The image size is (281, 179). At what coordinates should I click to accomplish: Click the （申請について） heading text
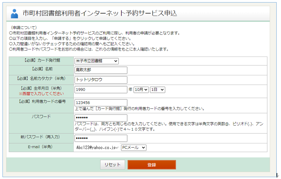click(24, 28)
